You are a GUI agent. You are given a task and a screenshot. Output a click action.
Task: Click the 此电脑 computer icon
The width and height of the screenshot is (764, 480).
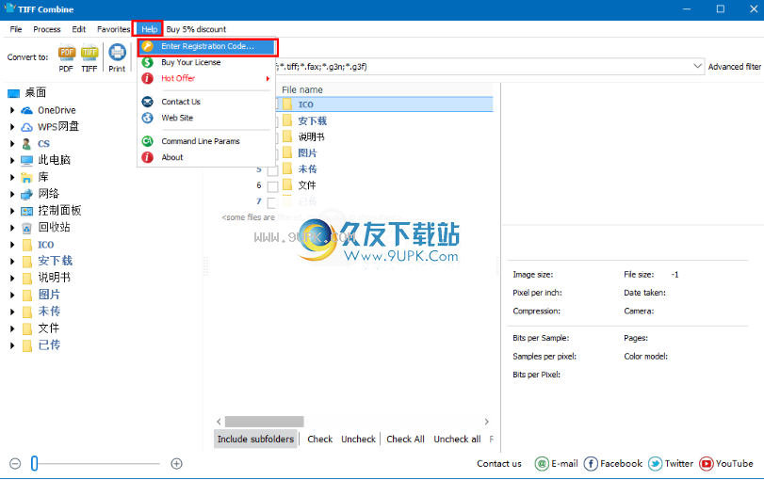click(26, 161)
